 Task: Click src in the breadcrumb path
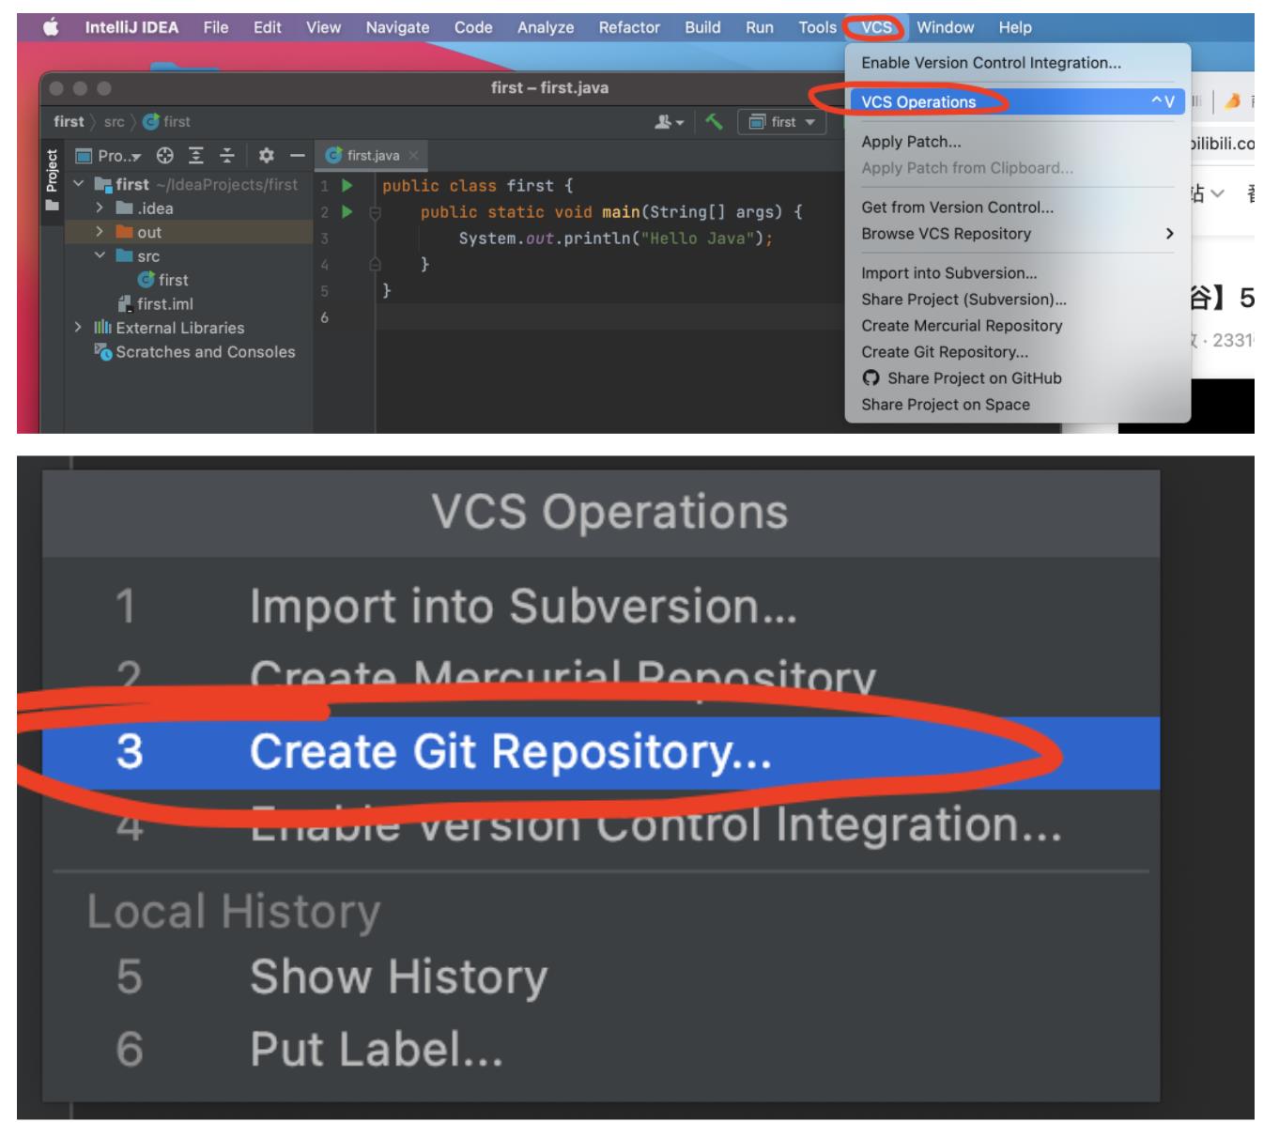tap(114, 121)
